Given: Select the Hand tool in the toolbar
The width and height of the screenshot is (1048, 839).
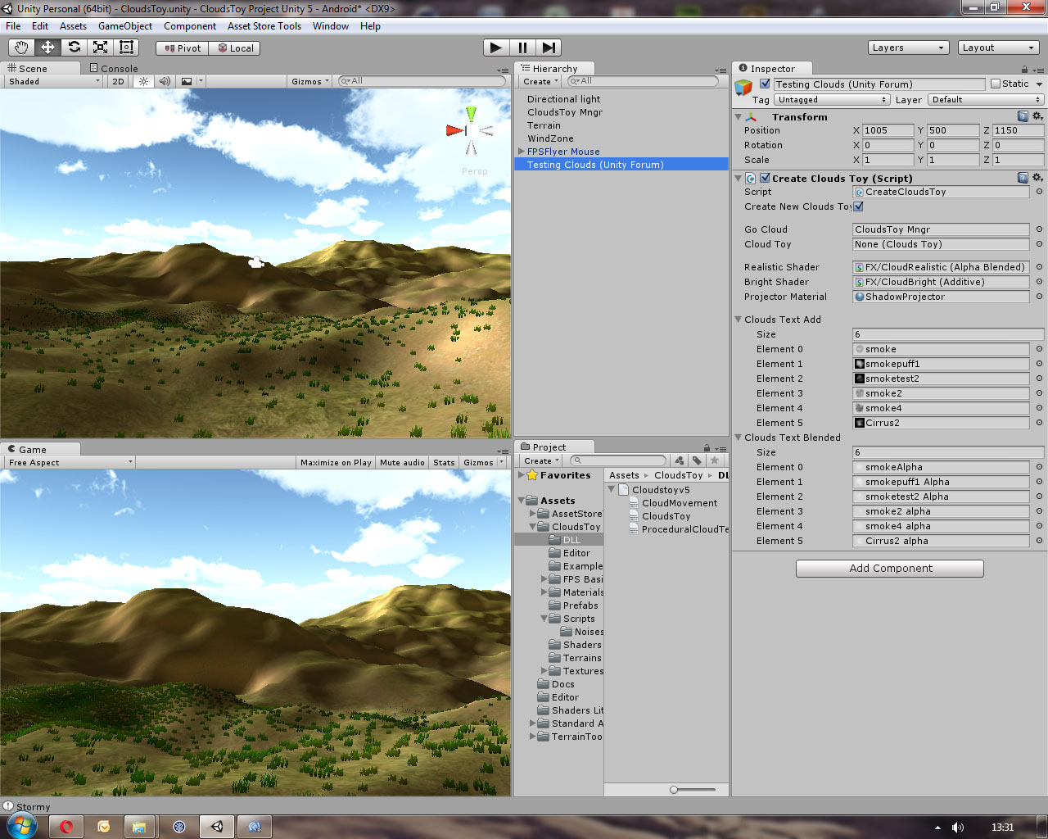Looking at the screenshot, I should [21, 47].
